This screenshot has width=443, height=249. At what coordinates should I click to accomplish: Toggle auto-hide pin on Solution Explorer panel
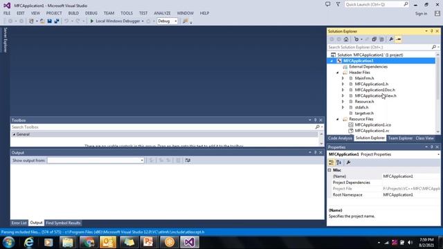coord(432,31)
